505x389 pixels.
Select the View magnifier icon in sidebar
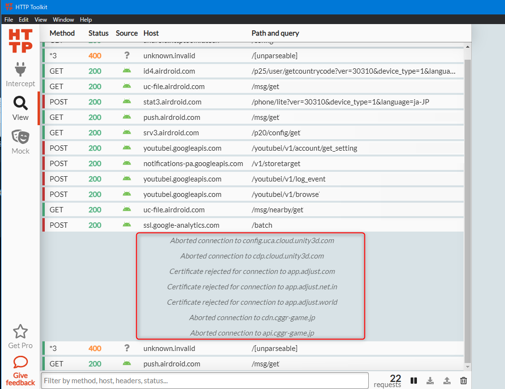pyautogui.click(x=20, y=103)
